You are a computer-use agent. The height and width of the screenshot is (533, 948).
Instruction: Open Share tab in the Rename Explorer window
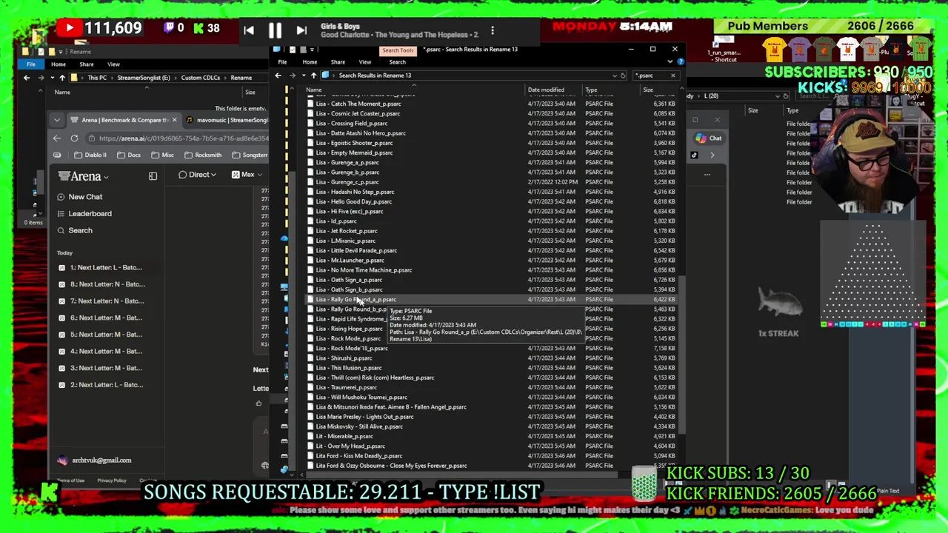(x=86, y=64)
